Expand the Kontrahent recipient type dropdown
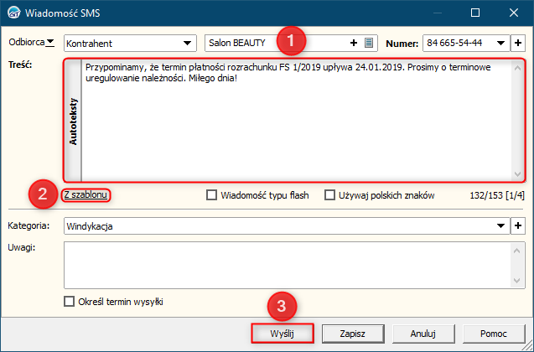The width and height of the screenshot is (534, 352). [x=187, y=44]
